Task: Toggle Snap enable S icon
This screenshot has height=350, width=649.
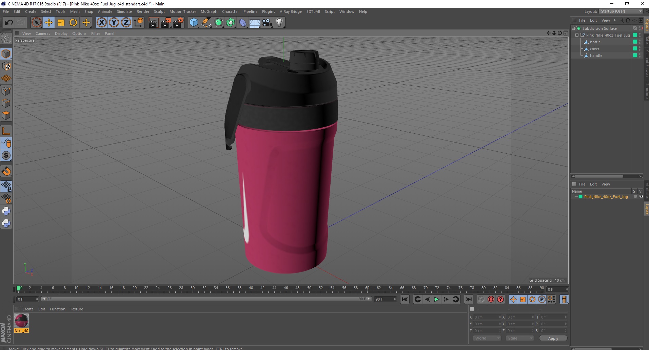Action: [6, 155]
